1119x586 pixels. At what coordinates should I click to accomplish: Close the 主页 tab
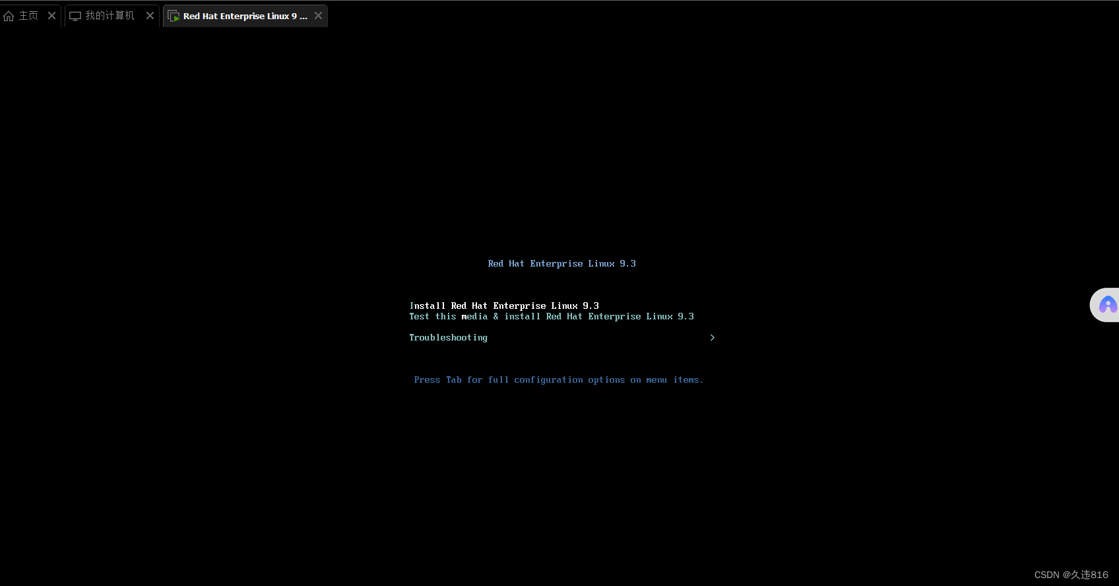click(x=51, y=16)
